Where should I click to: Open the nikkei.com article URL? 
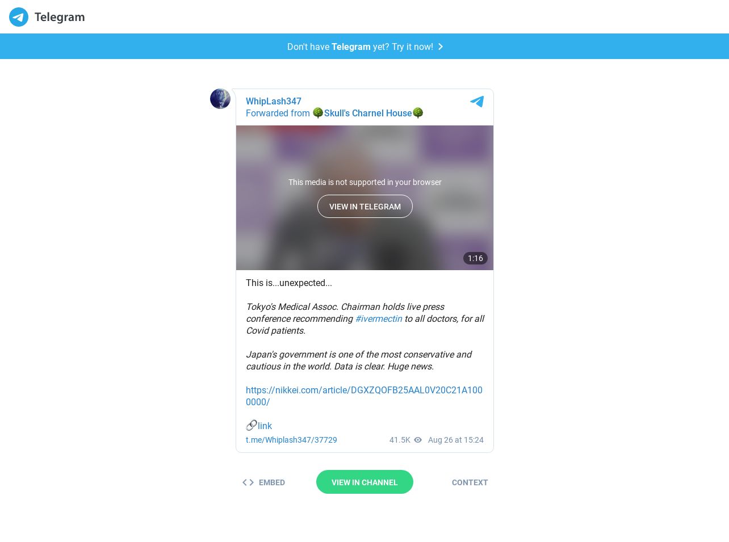click(x=364, y=396)
